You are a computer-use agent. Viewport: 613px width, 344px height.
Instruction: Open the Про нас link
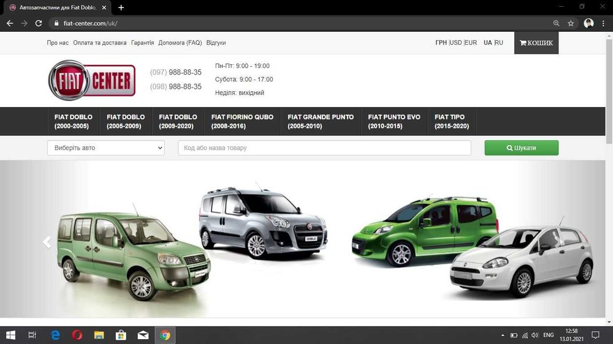pos(58,43)
